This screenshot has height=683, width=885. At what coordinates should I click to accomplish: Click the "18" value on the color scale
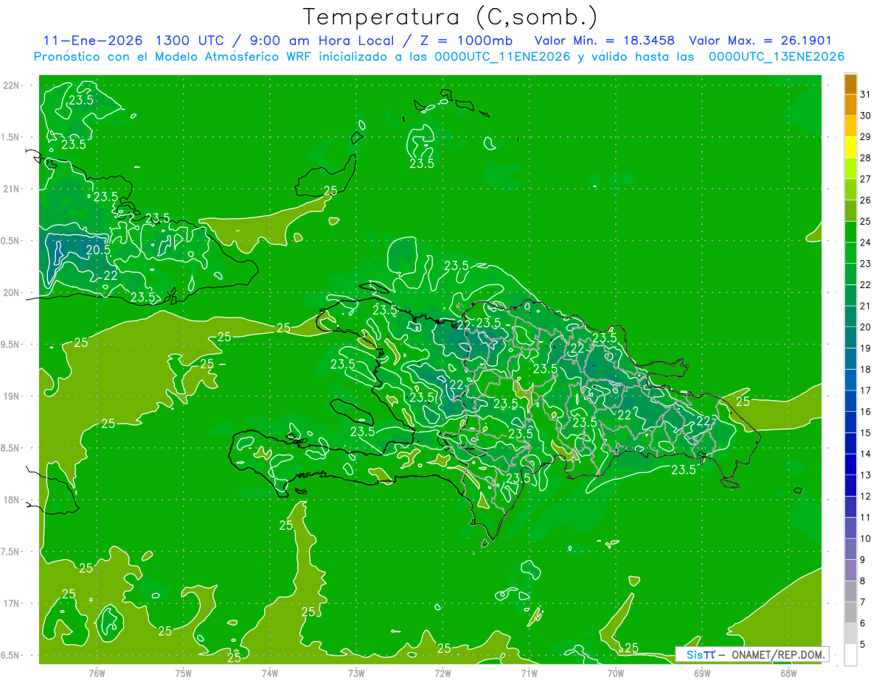click(866, 369)
